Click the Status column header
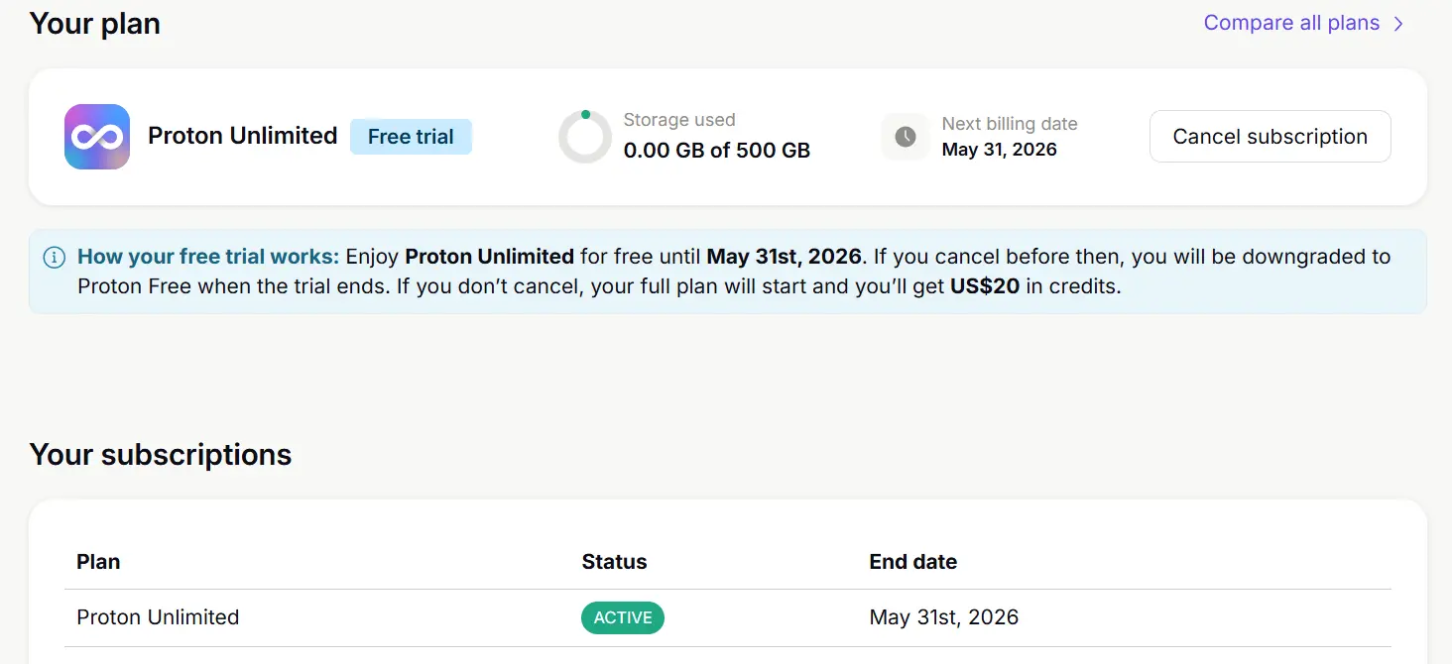The image size is (1452, 664). coord(614,562)
